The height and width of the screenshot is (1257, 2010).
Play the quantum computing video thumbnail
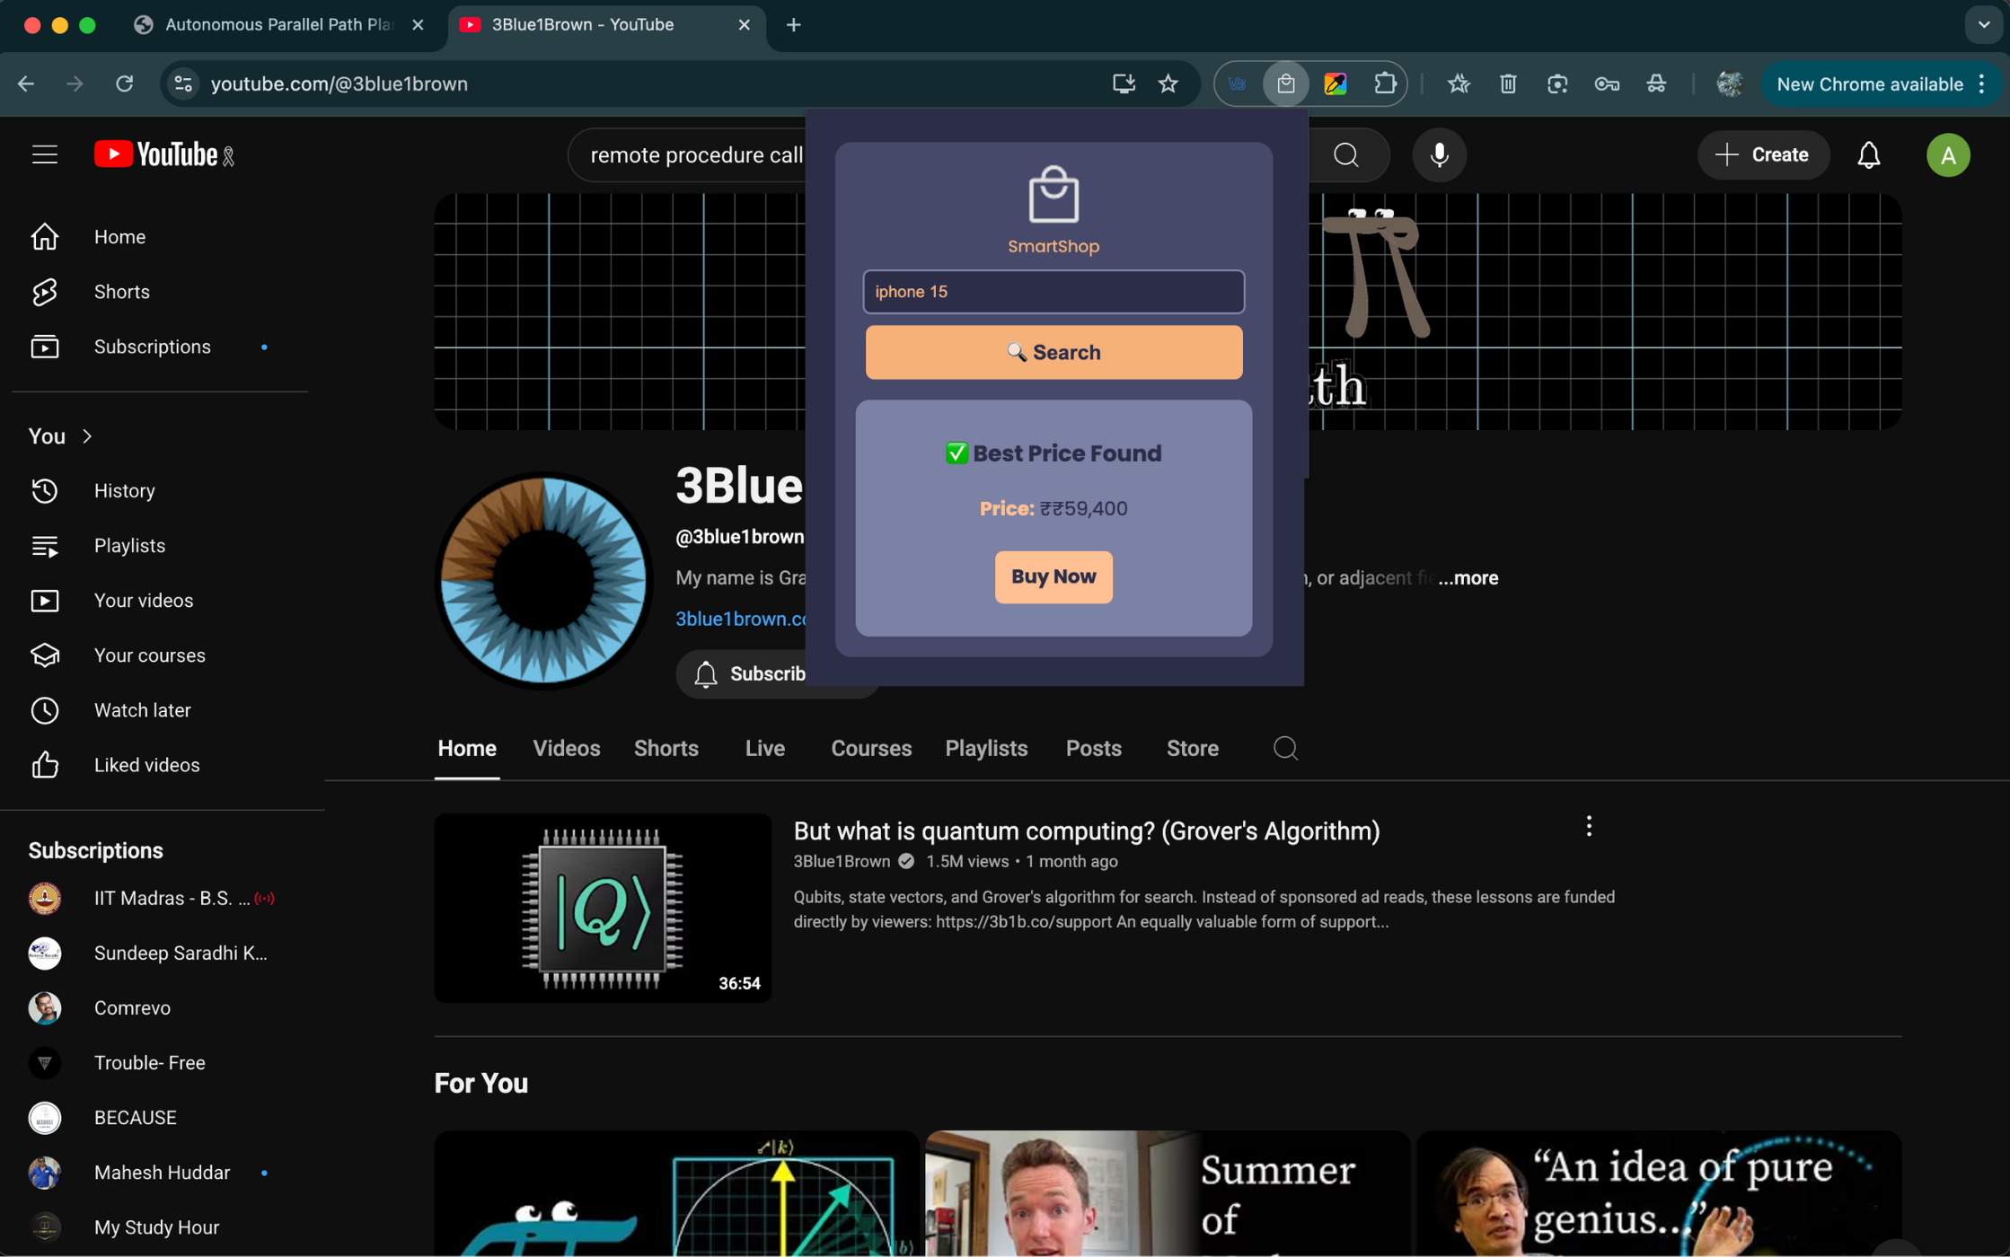(x=603, y=908)
